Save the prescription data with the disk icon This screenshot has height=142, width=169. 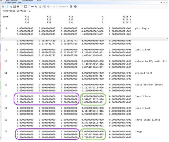15,6
